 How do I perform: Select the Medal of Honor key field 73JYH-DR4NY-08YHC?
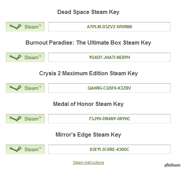click(x=109, y=119)
